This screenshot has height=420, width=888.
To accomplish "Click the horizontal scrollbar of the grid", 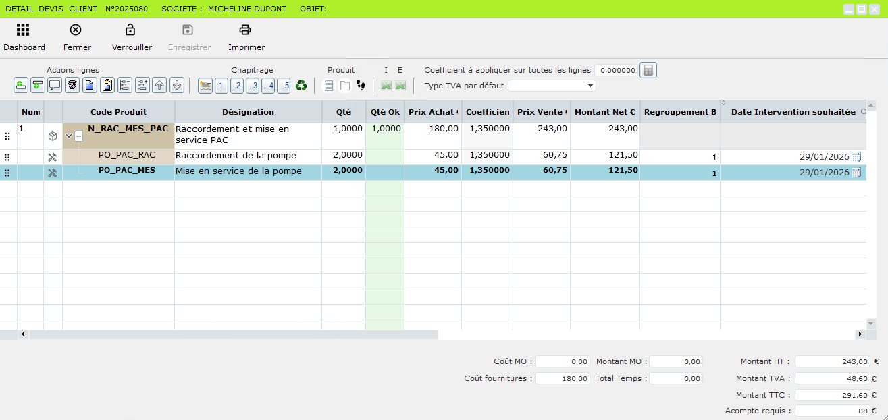I will point(233,334).
